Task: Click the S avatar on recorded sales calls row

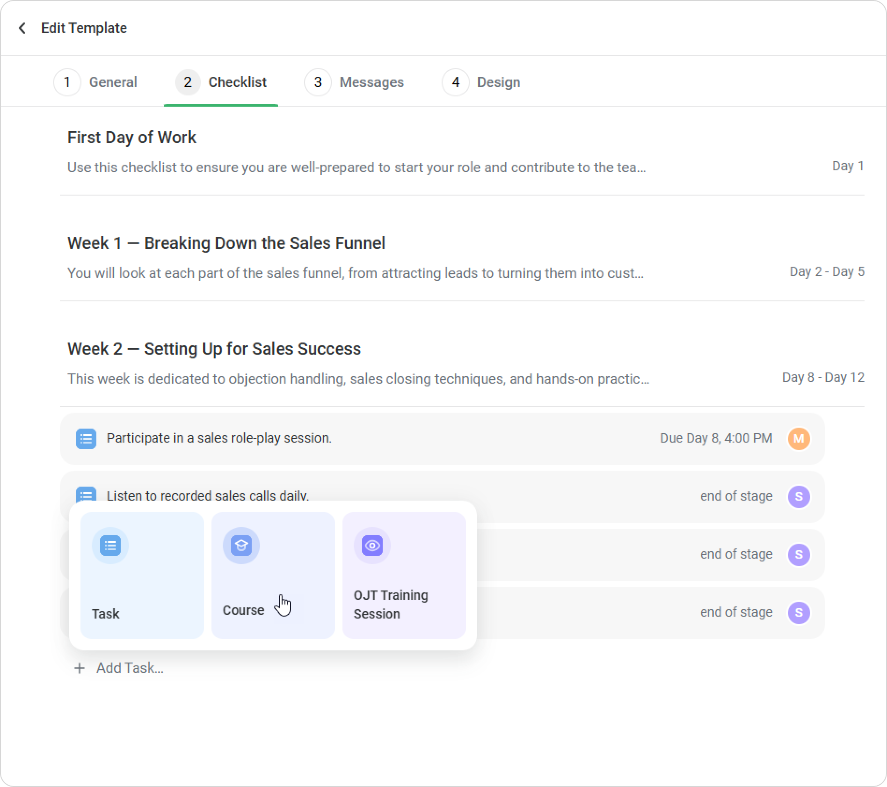Action: [799, 496]
